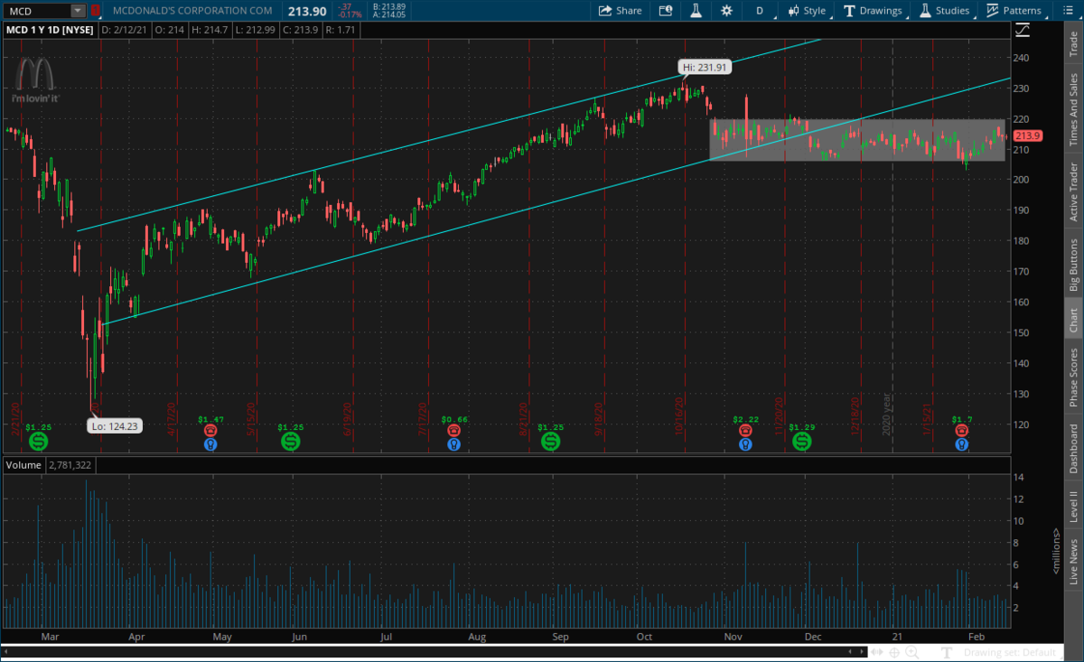Click the conference call bulb icon below $1.7
Image resolution: width=1084 pixels, height=662 pixels.
(962, 444)
